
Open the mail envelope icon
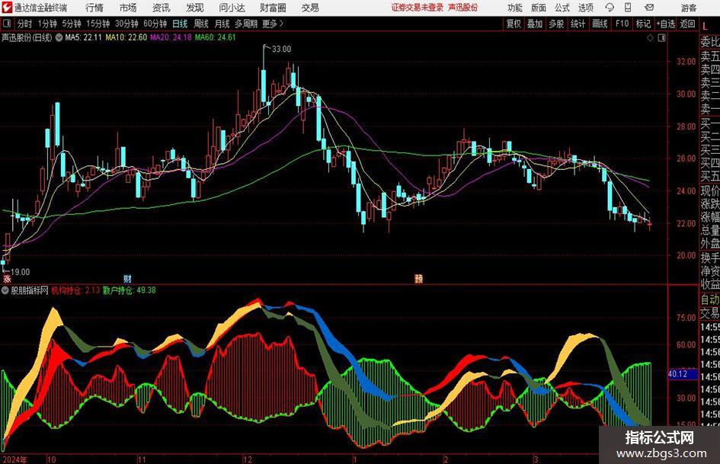coord(649,8)
